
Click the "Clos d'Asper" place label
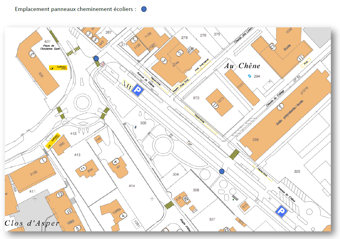pyautogui.click(x=32, y=223)
